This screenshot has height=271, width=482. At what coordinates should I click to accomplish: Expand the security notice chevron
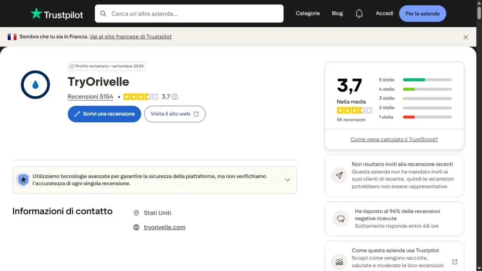(288, 180)
